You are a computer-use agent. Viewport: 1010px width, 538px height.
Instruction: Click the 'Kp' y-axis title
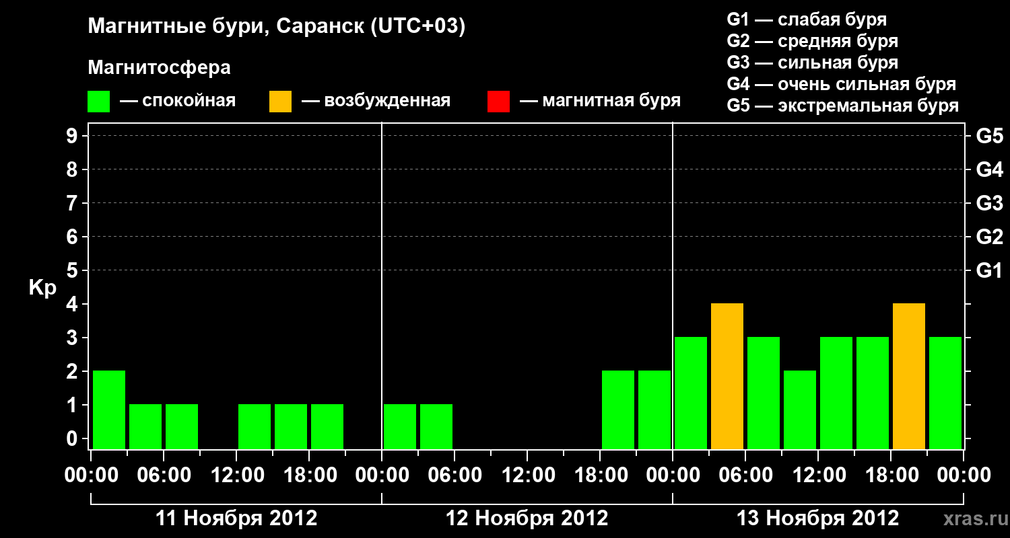coord(42,288)
